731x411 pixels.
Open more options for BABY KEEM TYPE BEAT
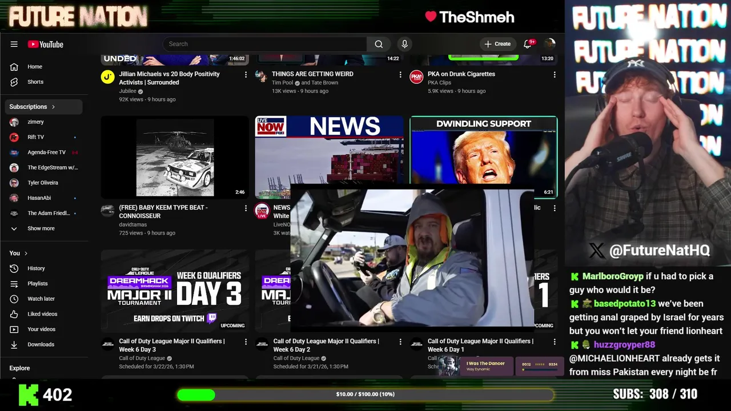[x=246, y=208]
